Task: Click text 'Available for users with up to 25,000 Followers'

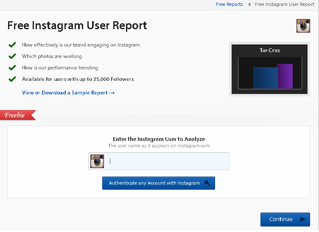Action: click(78, 79)
